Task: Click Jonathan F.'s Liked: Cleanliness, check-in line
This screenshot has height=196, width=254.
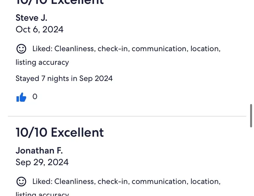Action: click(x=126, y=182)
